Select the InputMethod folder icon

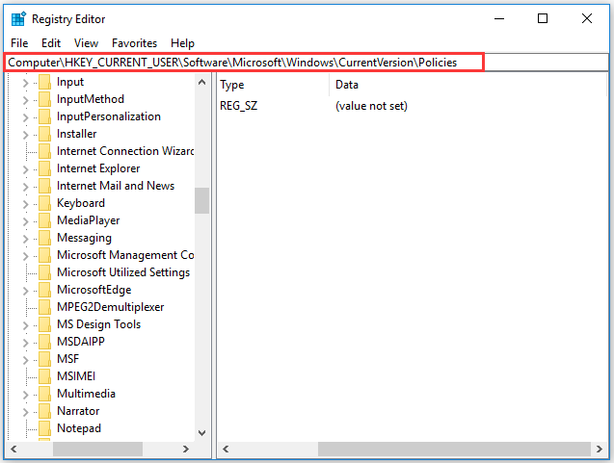click(x=44, y=99)
